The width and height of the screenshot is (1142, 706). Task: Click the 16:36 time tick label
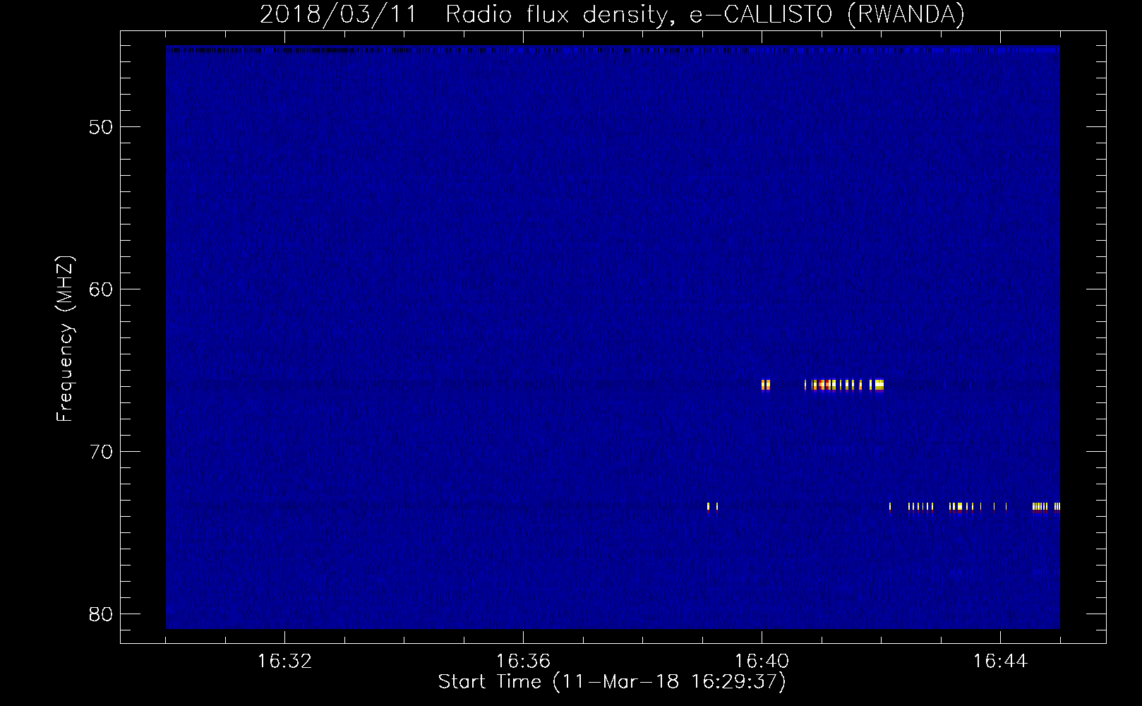[523, 662]
